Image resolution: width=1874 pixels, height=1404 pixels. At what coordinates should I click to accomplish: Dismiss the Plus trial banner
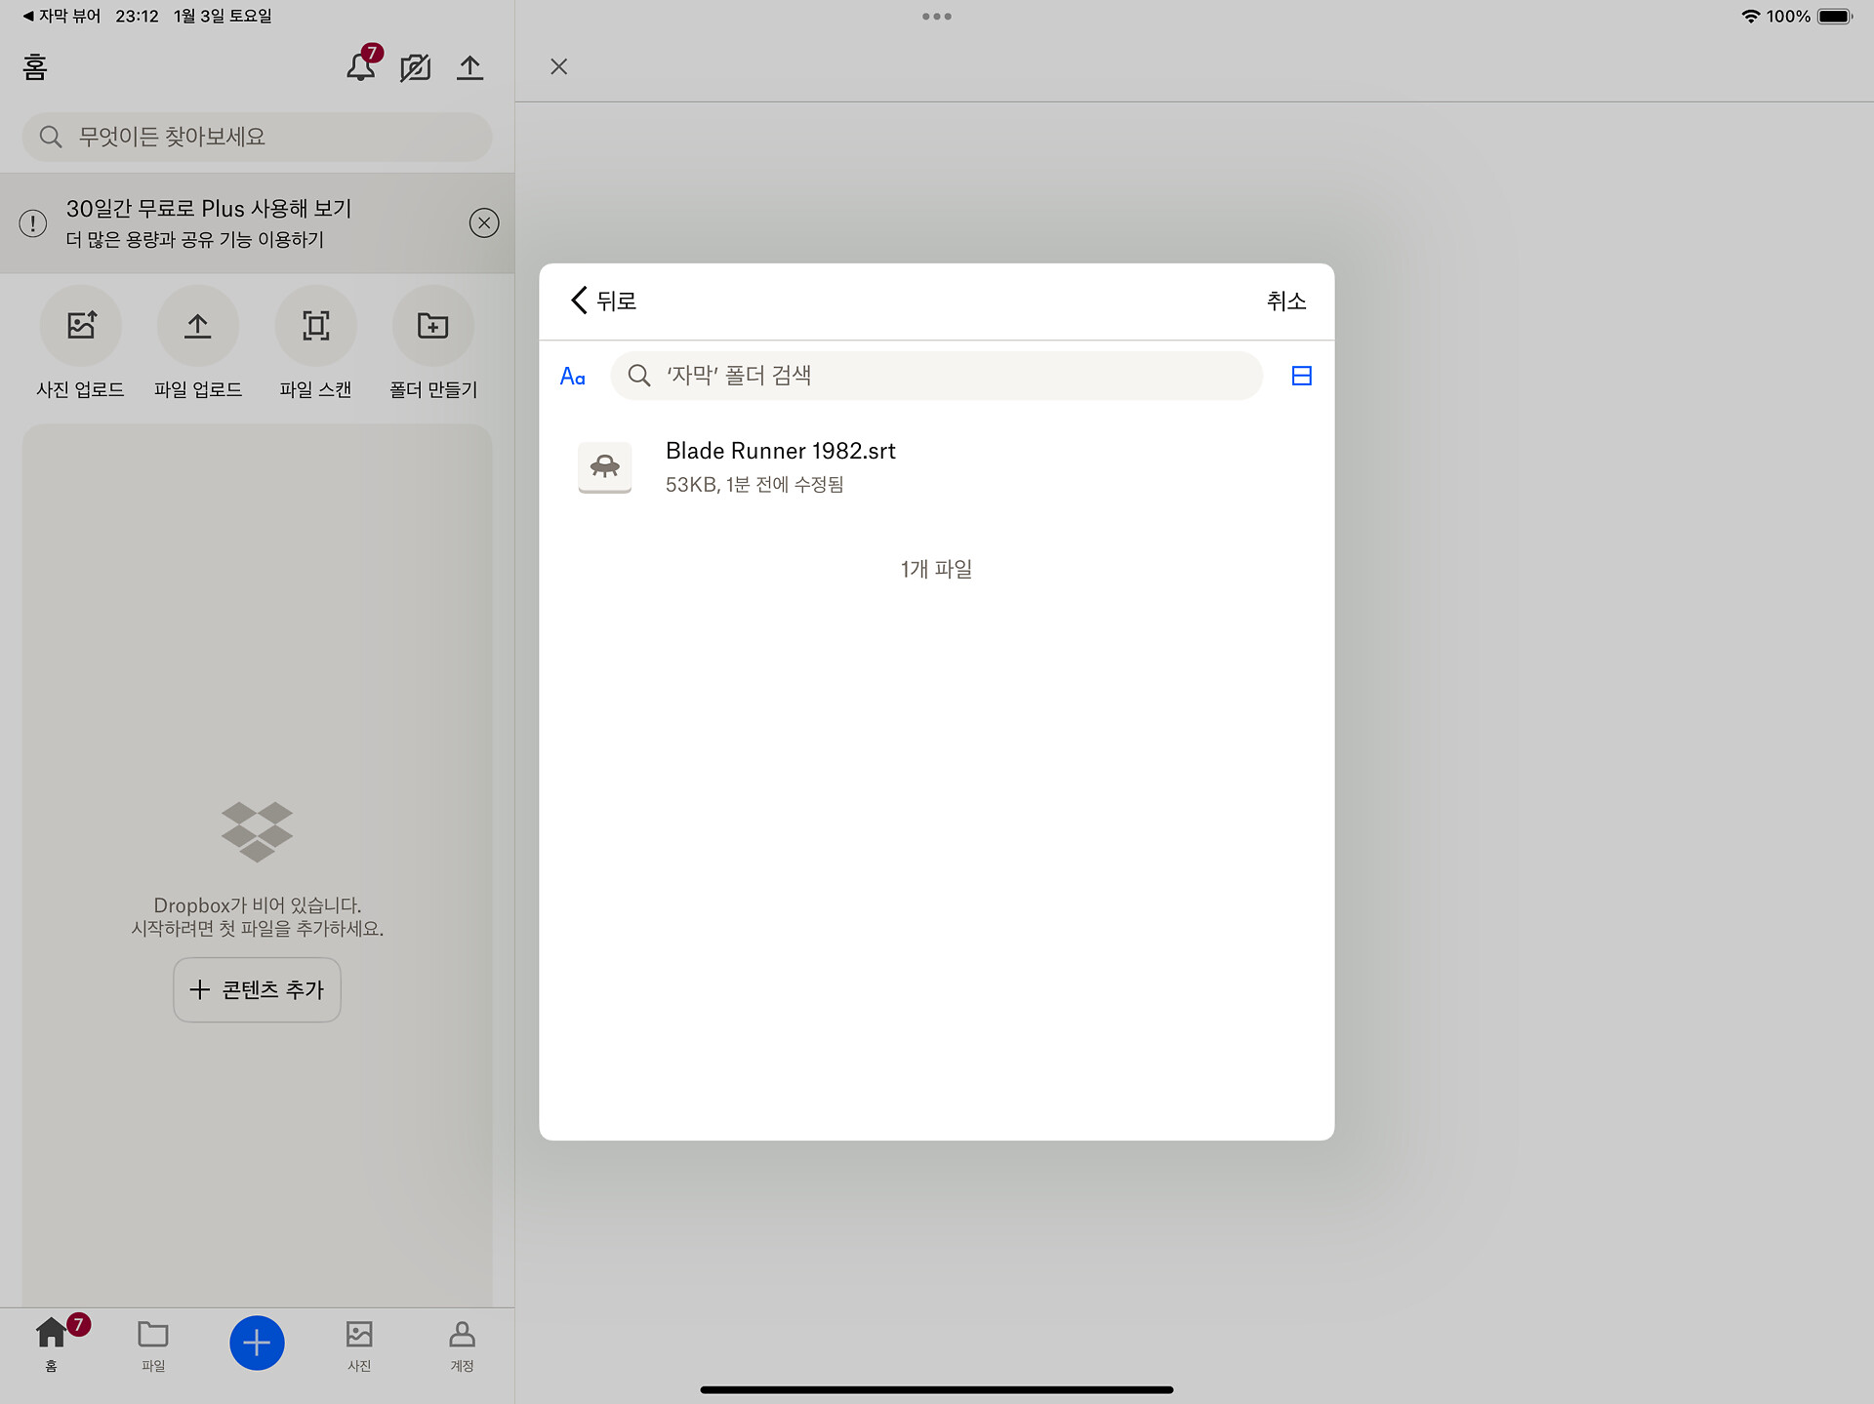tap(484, 223)
